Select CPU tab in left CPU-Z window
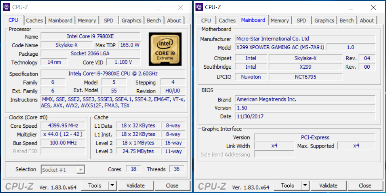 click(x=13, y=20)
